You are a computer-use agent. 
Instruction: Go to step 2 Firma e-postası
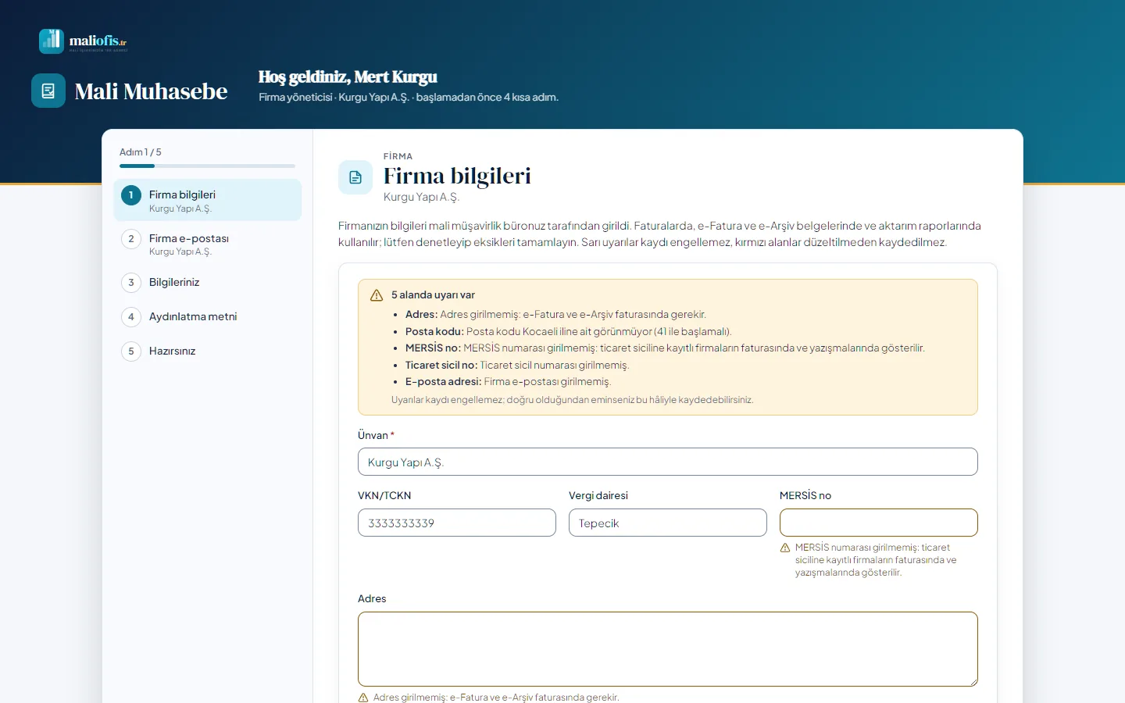(208, 244)
